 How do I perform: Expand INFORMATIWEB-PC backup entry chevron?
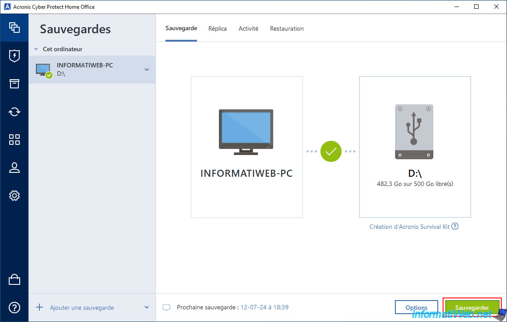point(147,70)
